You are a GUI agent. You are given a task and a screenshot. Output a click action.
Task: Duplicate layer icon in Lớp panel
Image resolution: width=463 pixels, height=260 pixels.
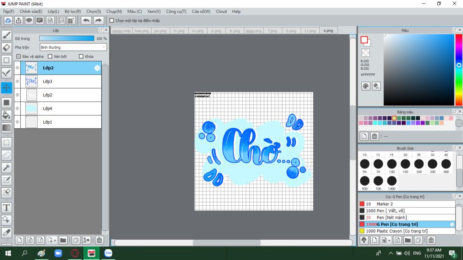pyautogui.click(x=76, y=240)
